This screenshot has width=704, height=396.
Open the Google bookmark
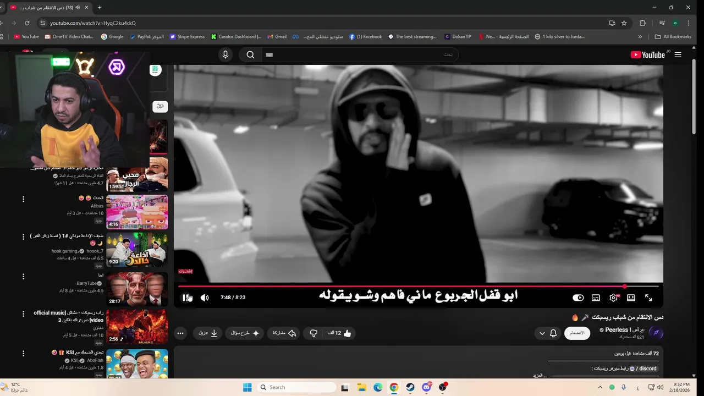coord(112,37)
